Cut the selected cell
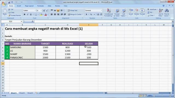This screenshot has height=98, width=175. [11, 10]
